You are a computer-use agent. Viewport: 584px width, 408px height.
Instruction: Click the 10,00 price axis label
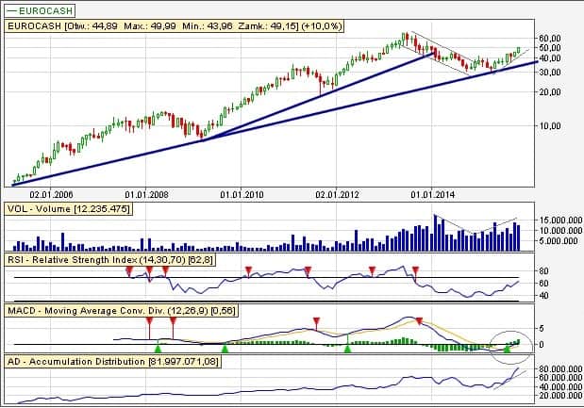coord(551,125)
